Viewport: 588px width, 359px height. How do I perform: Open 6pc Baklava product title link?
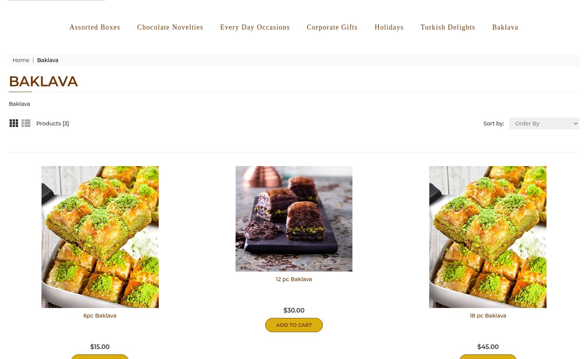[100, 316]
